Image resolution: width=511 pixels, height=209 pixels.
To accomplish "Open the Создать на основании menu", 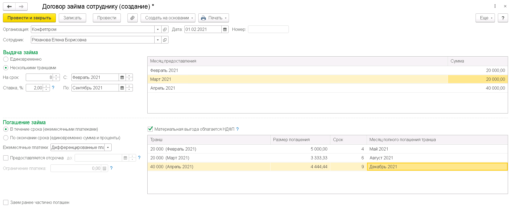I will click(x=168, y=18).
